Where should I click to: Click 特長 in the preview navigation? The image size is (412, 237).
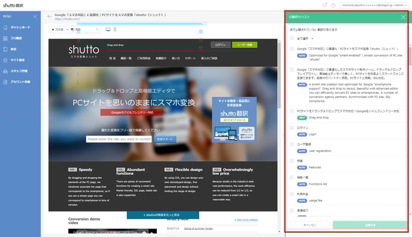(113, 58)
